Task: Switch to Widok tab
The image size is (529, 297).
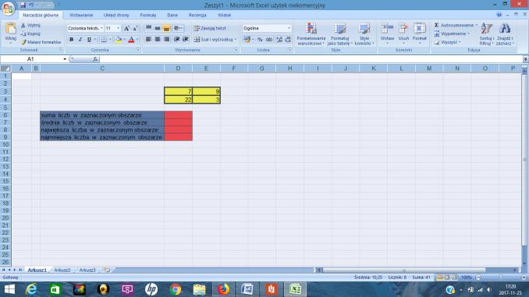Action: tap(225, 15)
